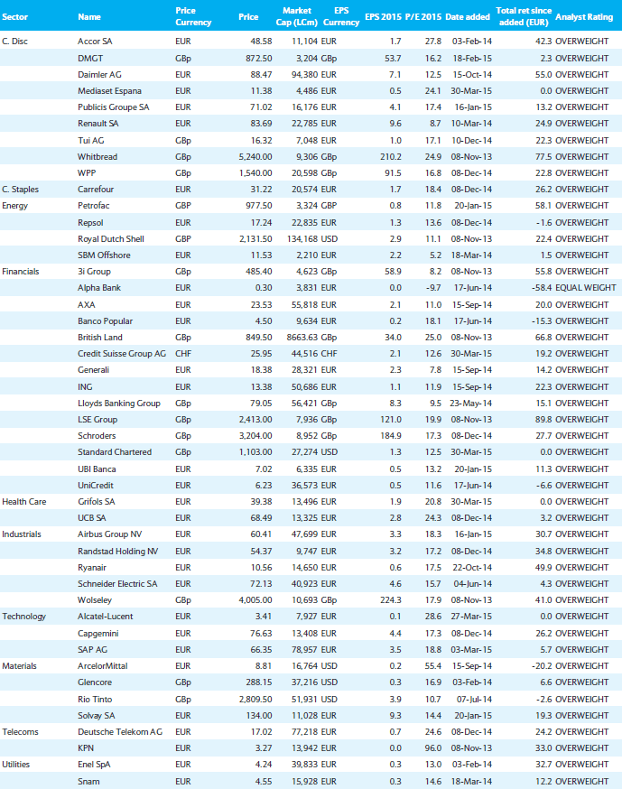Screen dimensions: 622x789
Task: Select the 'Generali' name cell
Action: pyautogui.click(x=93, y=370)
